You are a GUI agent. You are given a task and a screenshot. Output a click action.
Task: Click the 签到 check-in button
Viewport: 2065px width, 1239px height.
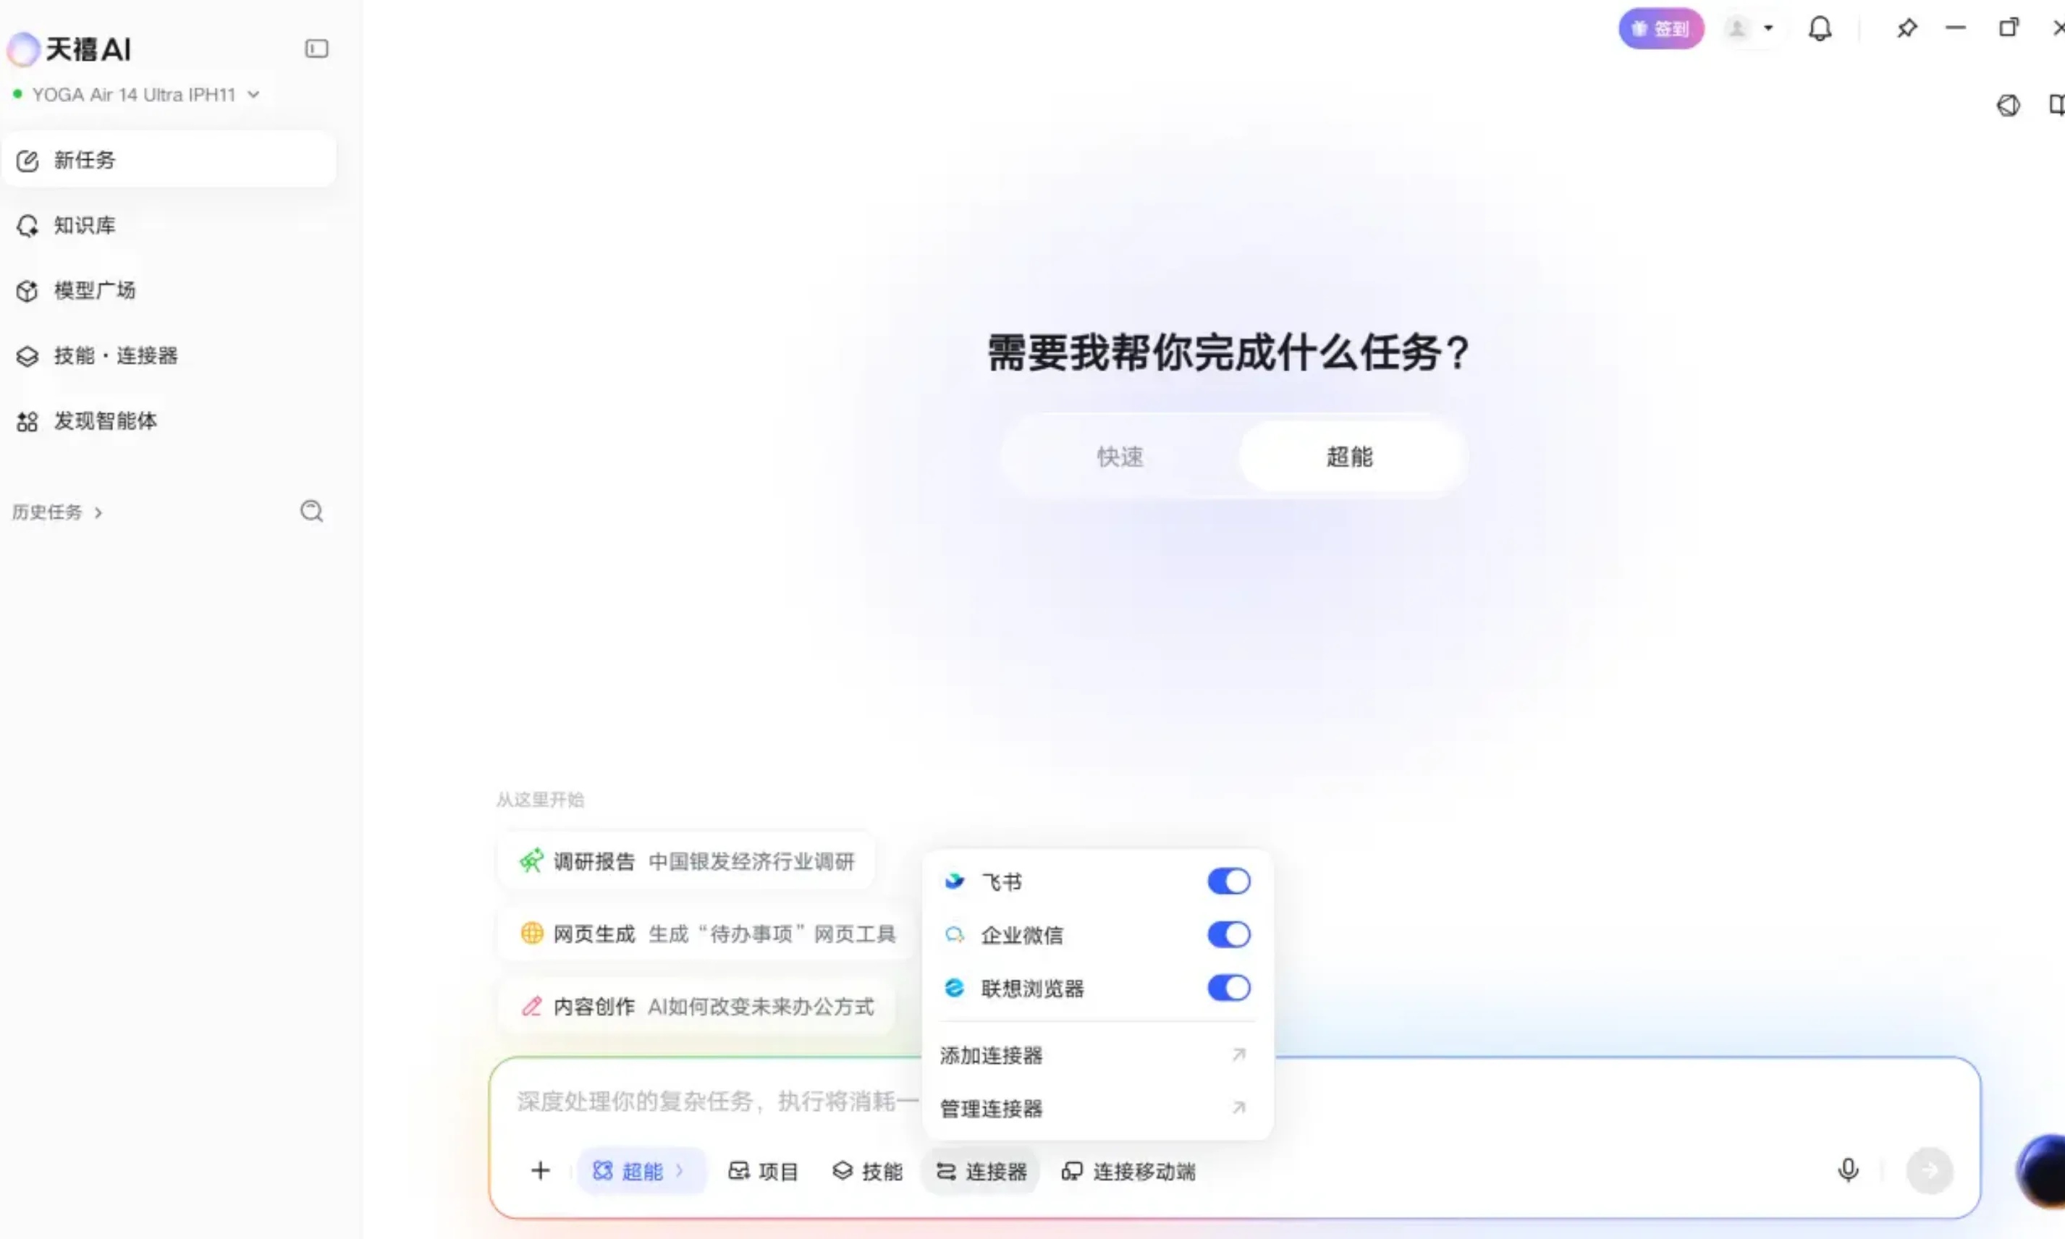point(1661,28)
